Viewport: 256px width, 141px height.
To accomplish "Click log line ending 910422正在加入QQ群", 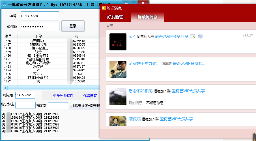I will point(30,131).
